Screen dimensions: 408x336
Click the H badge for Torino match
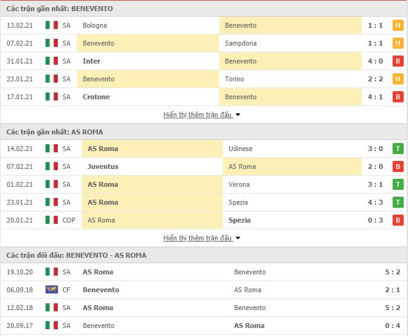click(x=398, y=79)
